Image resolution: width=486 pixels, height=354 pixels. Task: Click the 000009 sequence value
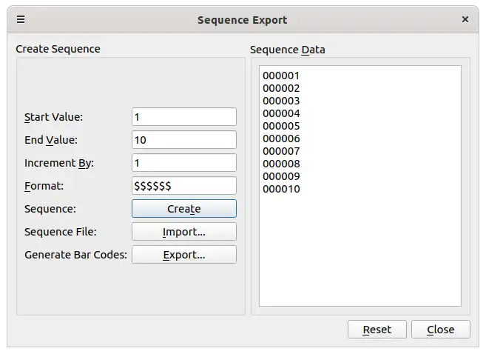pos(281,176)
